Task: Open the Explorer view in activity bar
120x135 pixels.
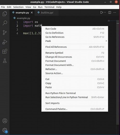Action: [x=5, y=14]
